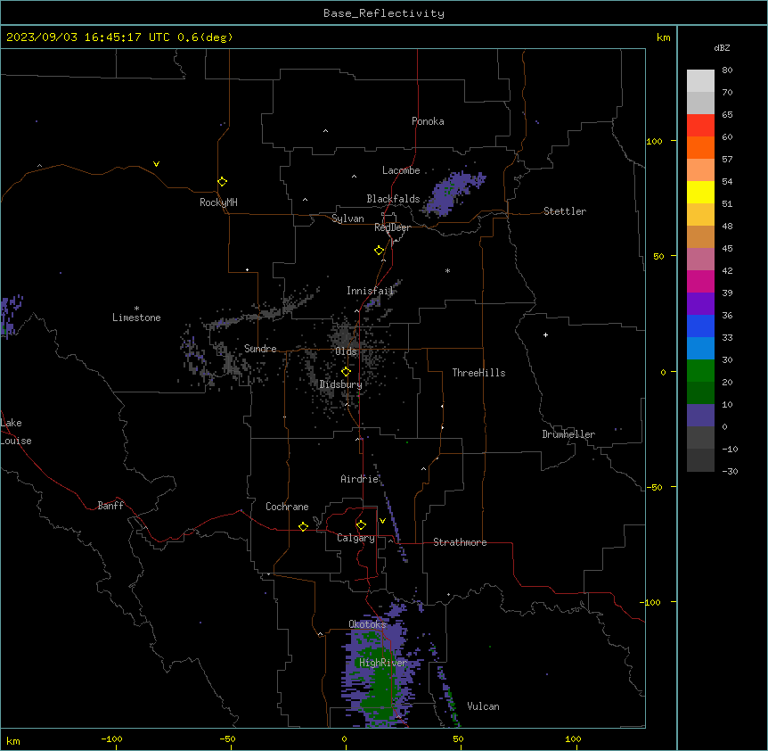Pick the magenta 39-42 dBZ legend swatch
Image resolution: width=768 pixels, height=751 pixels.
point(700,282)
